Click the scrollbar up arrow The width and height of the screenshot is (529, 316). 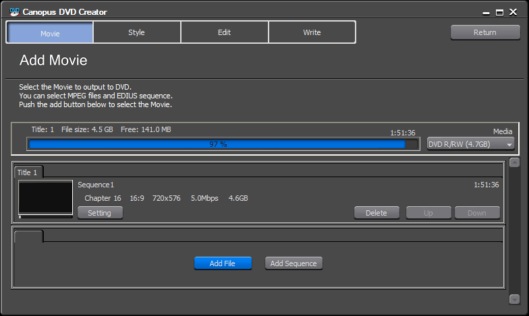tap(514, 163)
